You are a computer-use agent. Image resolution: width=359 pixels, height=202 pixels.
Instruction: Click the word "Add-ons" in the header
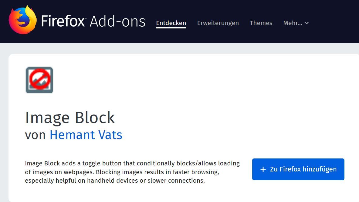(118, 21)
